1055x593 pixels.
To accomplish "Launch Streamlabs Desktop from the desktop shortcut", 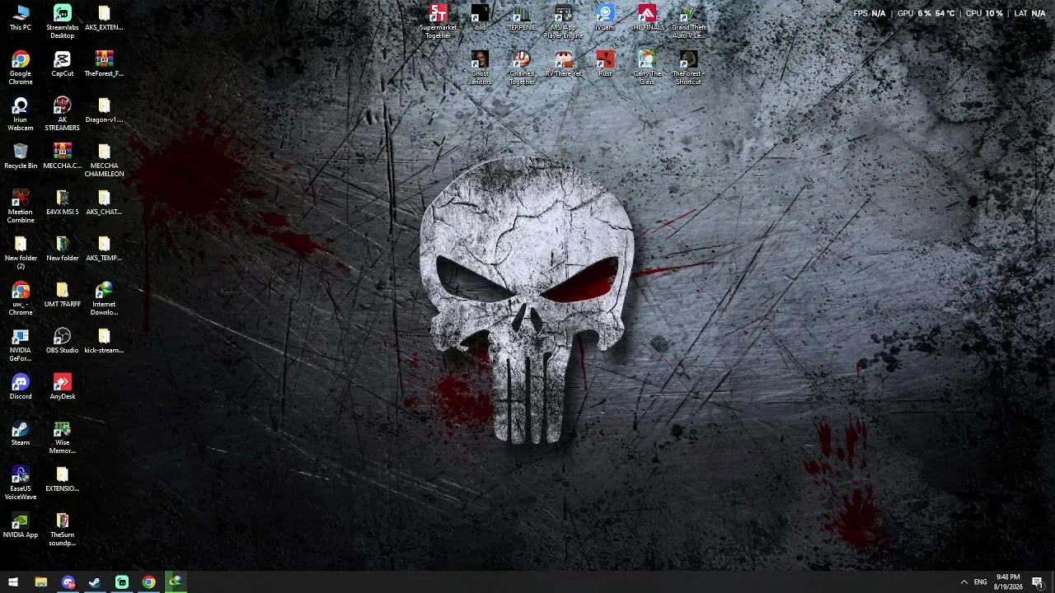I will [63, 22].
